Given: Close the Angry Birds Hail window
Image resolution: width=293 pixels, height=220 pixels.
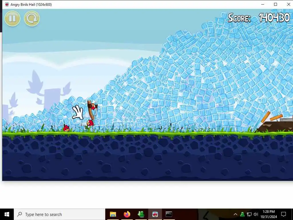Looking at the screenshot, I should click(x=288, y=4).
